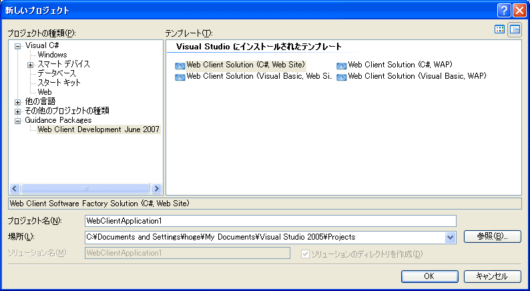Select Web Client Solution (Visual Basic, Web Si.. icon
This screenshot has height=291, width=530.
pyautogui.click(x=180, y=77)
